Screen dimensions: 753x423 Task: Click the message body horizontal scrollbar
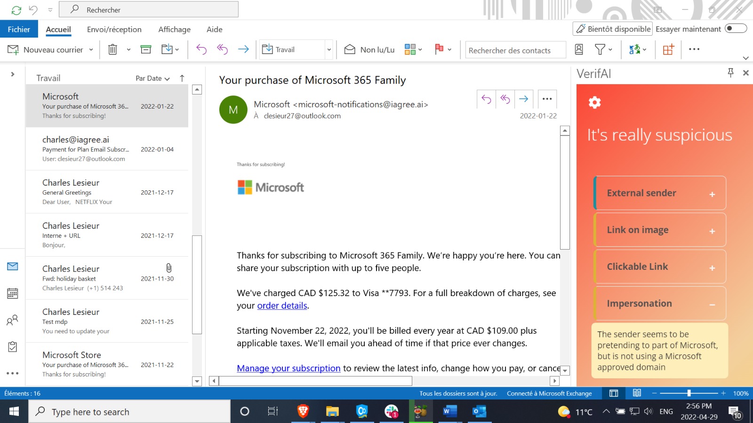tap(315, 381)
